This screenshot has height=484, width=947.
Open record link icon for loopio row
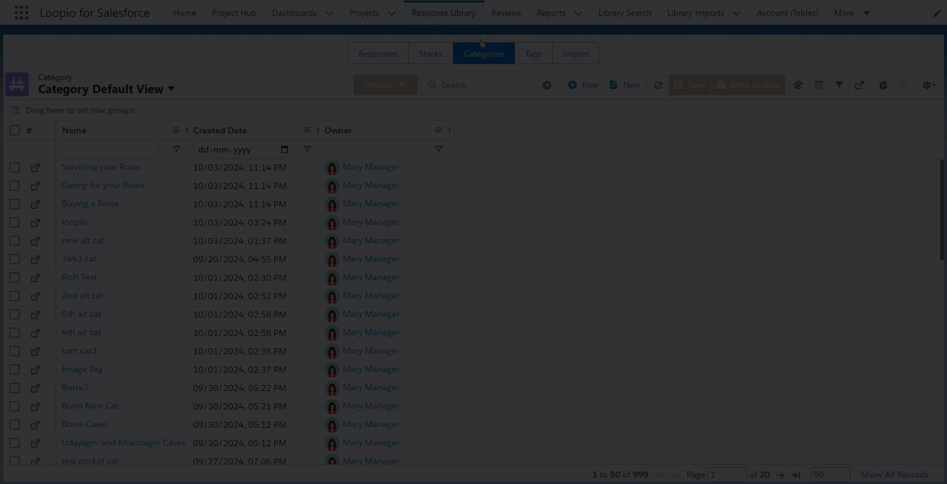(x=35, y=223)
